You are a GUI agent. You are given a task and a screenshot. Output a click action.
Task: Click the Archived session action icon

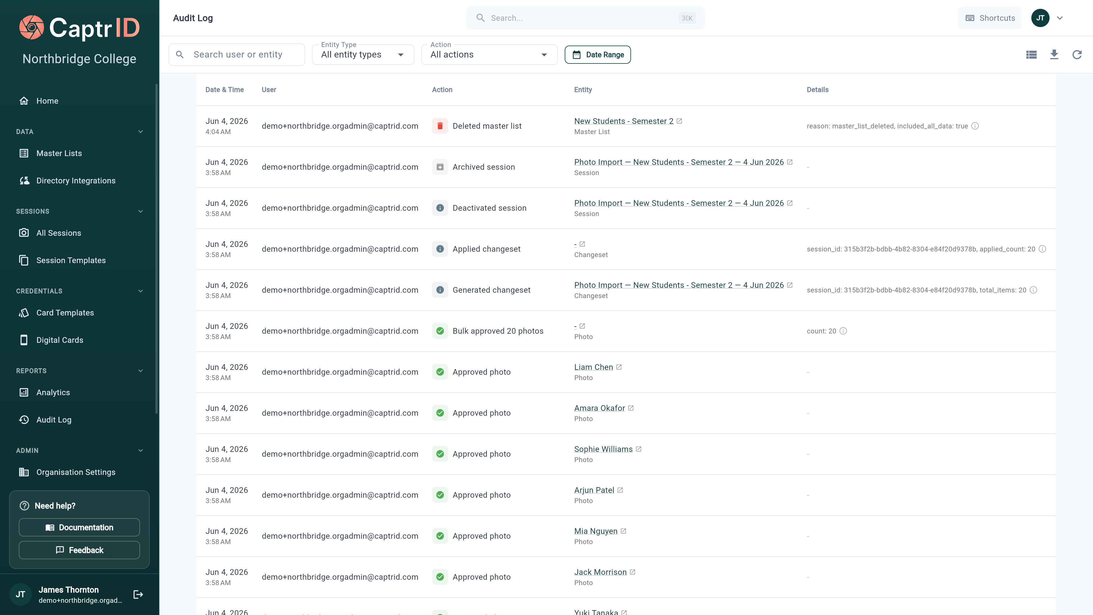[440, 167]
